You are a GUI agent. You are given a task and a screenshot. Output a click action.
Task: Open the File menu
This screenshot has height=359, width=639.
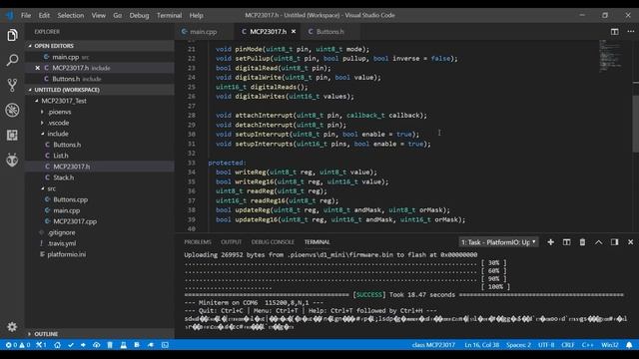pos(26,16)
